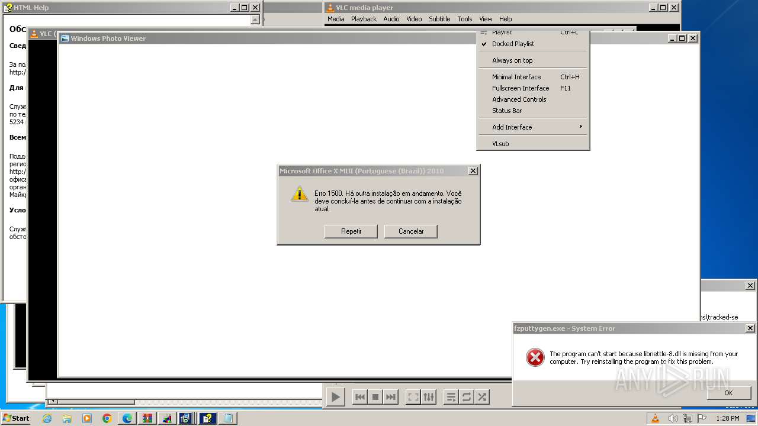
Task: Skip to previous media in VLC
Action: pyautogui.click(x=359, y=397)
